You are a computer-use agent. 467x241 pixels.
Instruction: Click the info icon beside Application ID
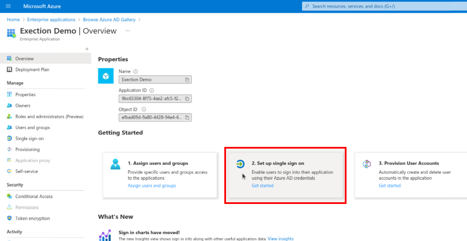151,90
